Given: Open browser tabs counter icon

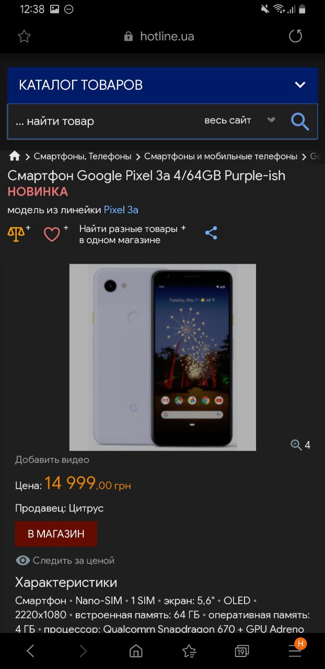Looking at the screenshot, I should point(241,651).
